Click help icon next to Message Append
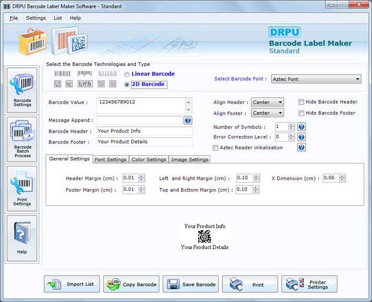 pos(188,121)
